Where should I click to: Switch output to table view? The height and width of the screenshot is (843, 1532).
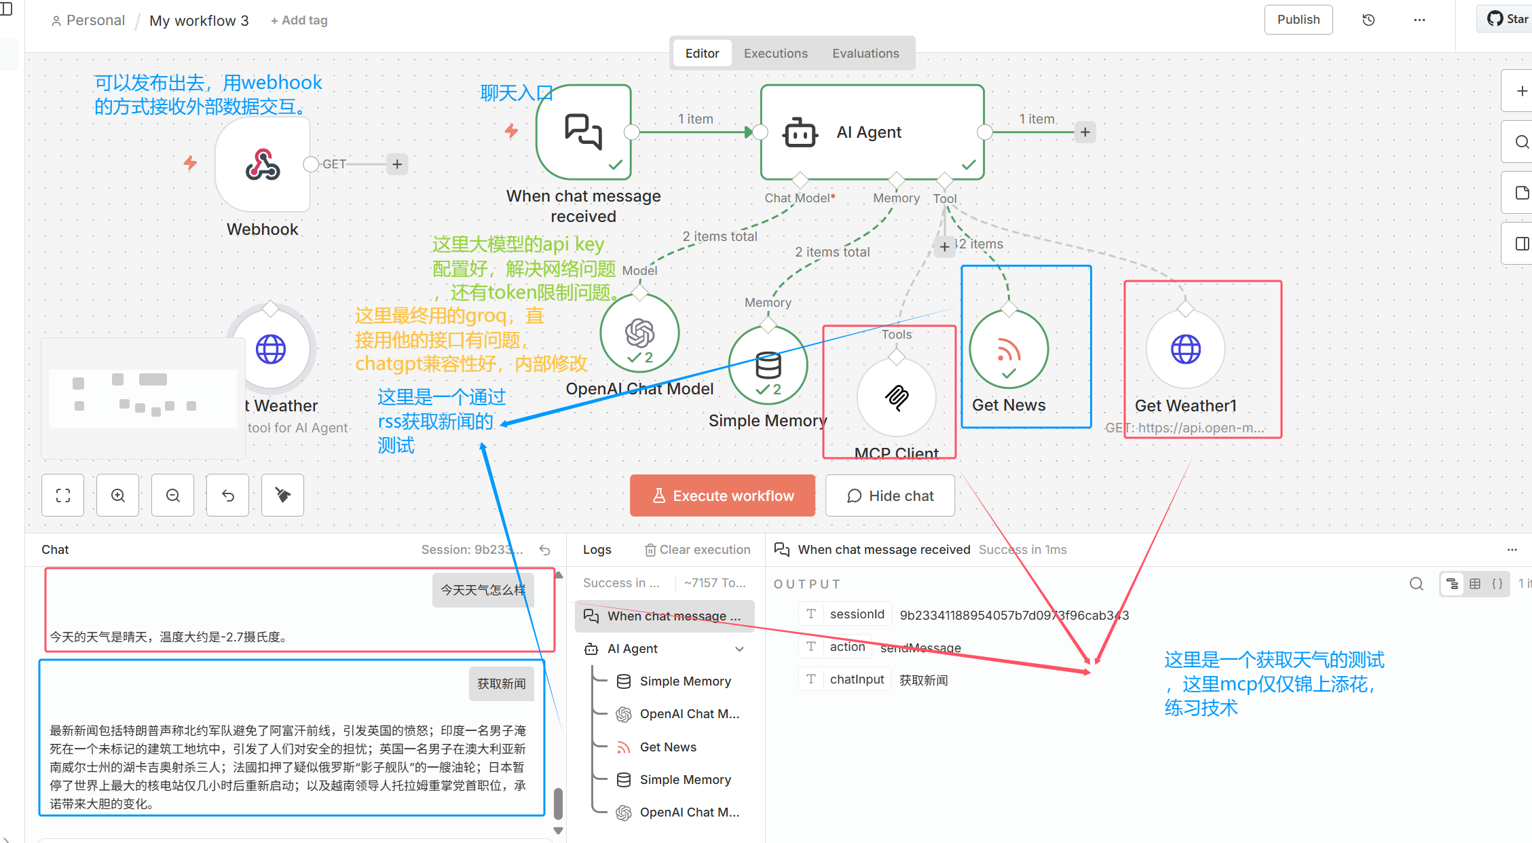[x=1475, y=584]
